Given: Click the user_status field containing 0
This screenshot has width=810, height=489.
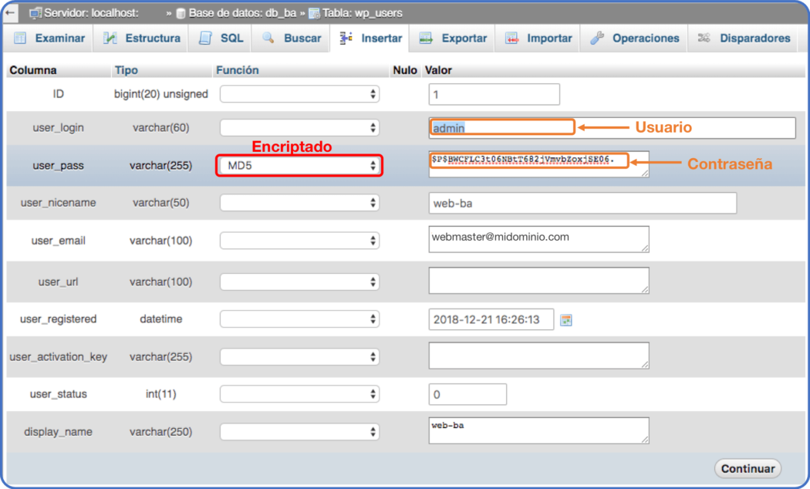Looking at the screenshot, I should 467,394.
